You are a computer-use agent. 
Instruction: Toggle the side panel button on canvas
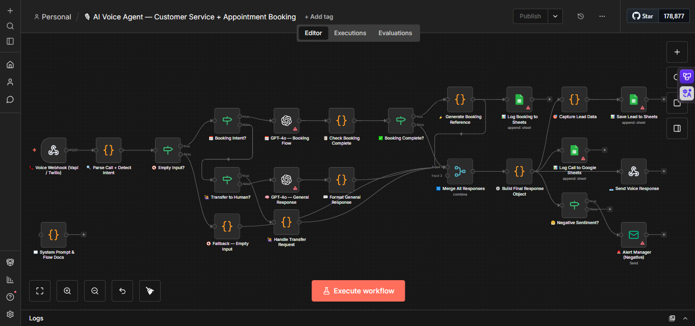coord(677,128)
